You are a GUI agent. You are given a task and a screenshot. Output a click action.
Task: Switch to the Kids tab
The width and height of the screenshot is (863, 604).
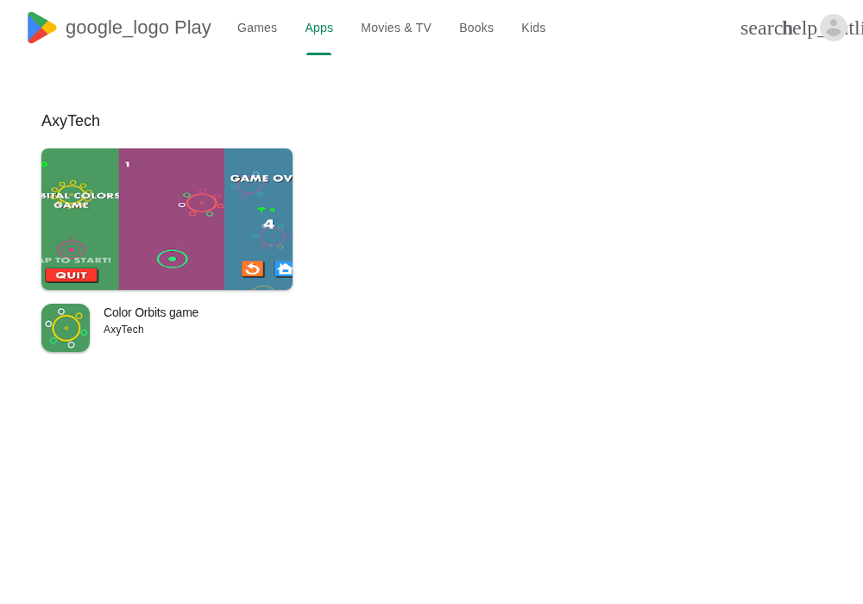pos(533,28)
